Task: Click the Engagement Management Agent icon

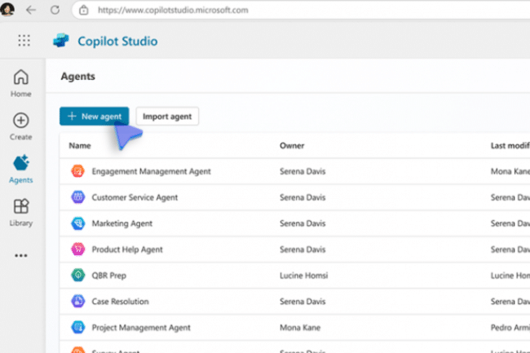Action: (x=77, y=171)
